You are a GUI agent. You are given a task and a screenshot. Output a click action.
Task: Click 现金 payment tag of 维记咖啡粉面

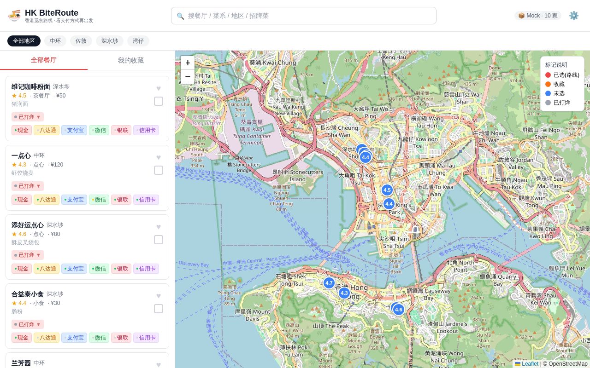click(22, 130)
